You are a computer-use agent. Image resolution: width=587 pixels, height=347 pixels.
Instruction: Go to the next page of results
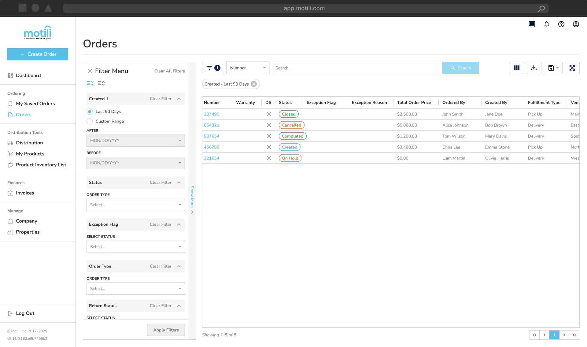coord(564,335)
